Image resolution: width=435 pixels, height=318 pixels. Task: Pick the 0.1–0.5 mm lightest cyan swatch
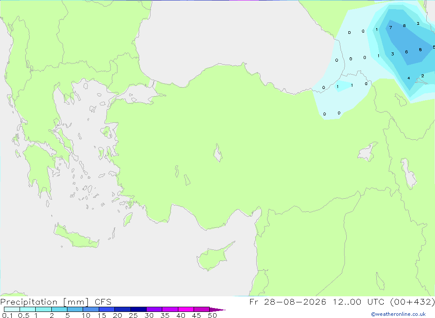coord(12,309)
